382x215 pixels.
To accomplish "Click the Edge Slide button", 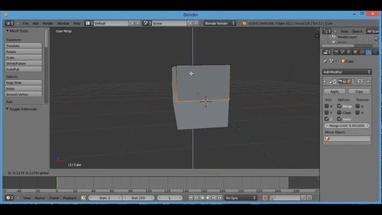I will point(23,82).
